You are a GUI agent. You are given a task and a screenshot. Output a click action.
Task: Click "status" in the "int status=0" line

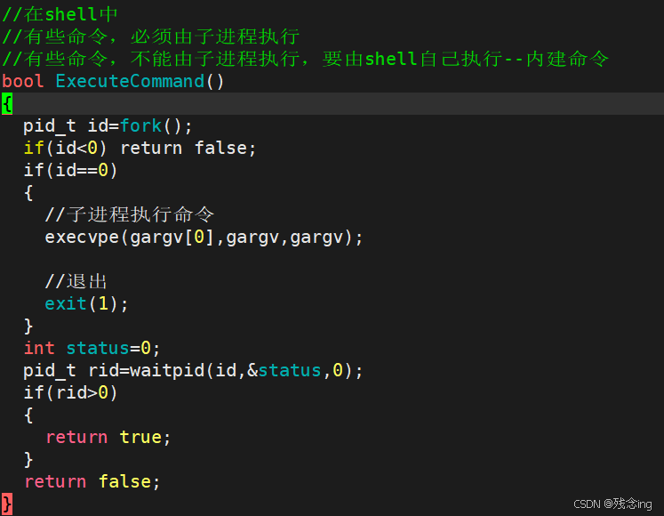tap(98, 348)
